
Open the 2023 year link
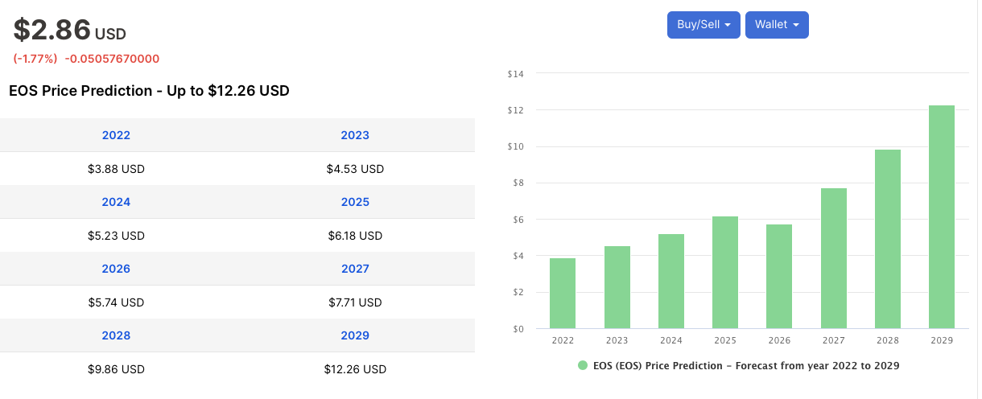coord(355,135)
